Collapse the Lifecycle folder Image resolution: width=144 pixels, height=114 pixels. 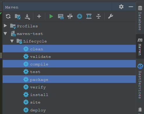point(12,41)
